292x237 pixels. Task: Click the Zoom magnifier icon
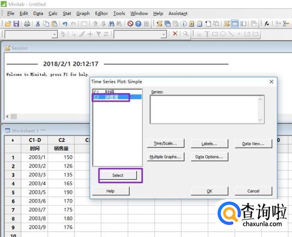pos(185,34)
